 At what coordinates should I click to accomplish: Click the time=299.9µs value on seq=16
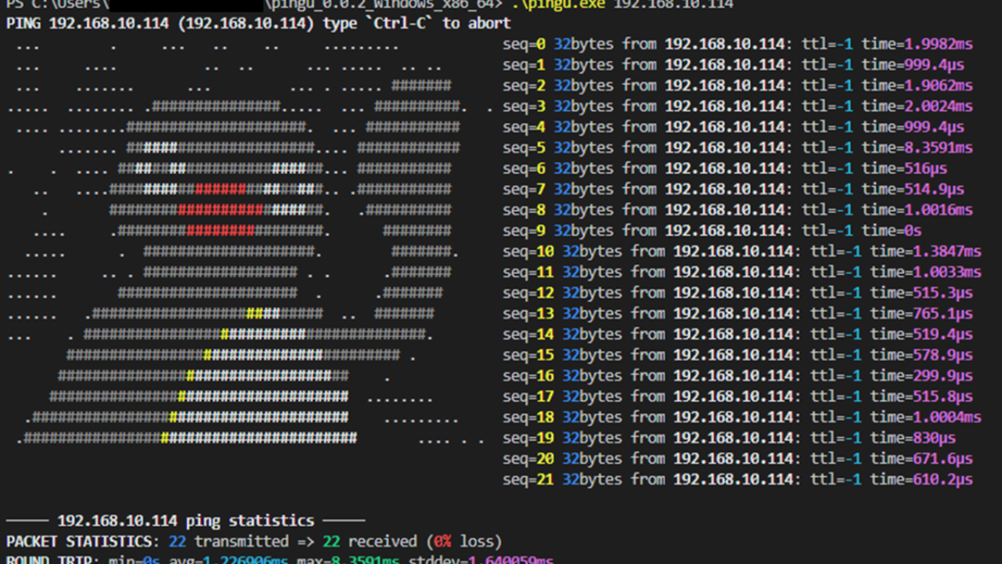[x=921, y=375]
